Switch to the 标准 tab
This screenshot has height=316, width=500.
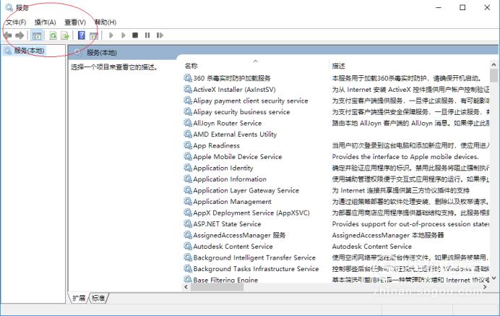click(98, 298)
